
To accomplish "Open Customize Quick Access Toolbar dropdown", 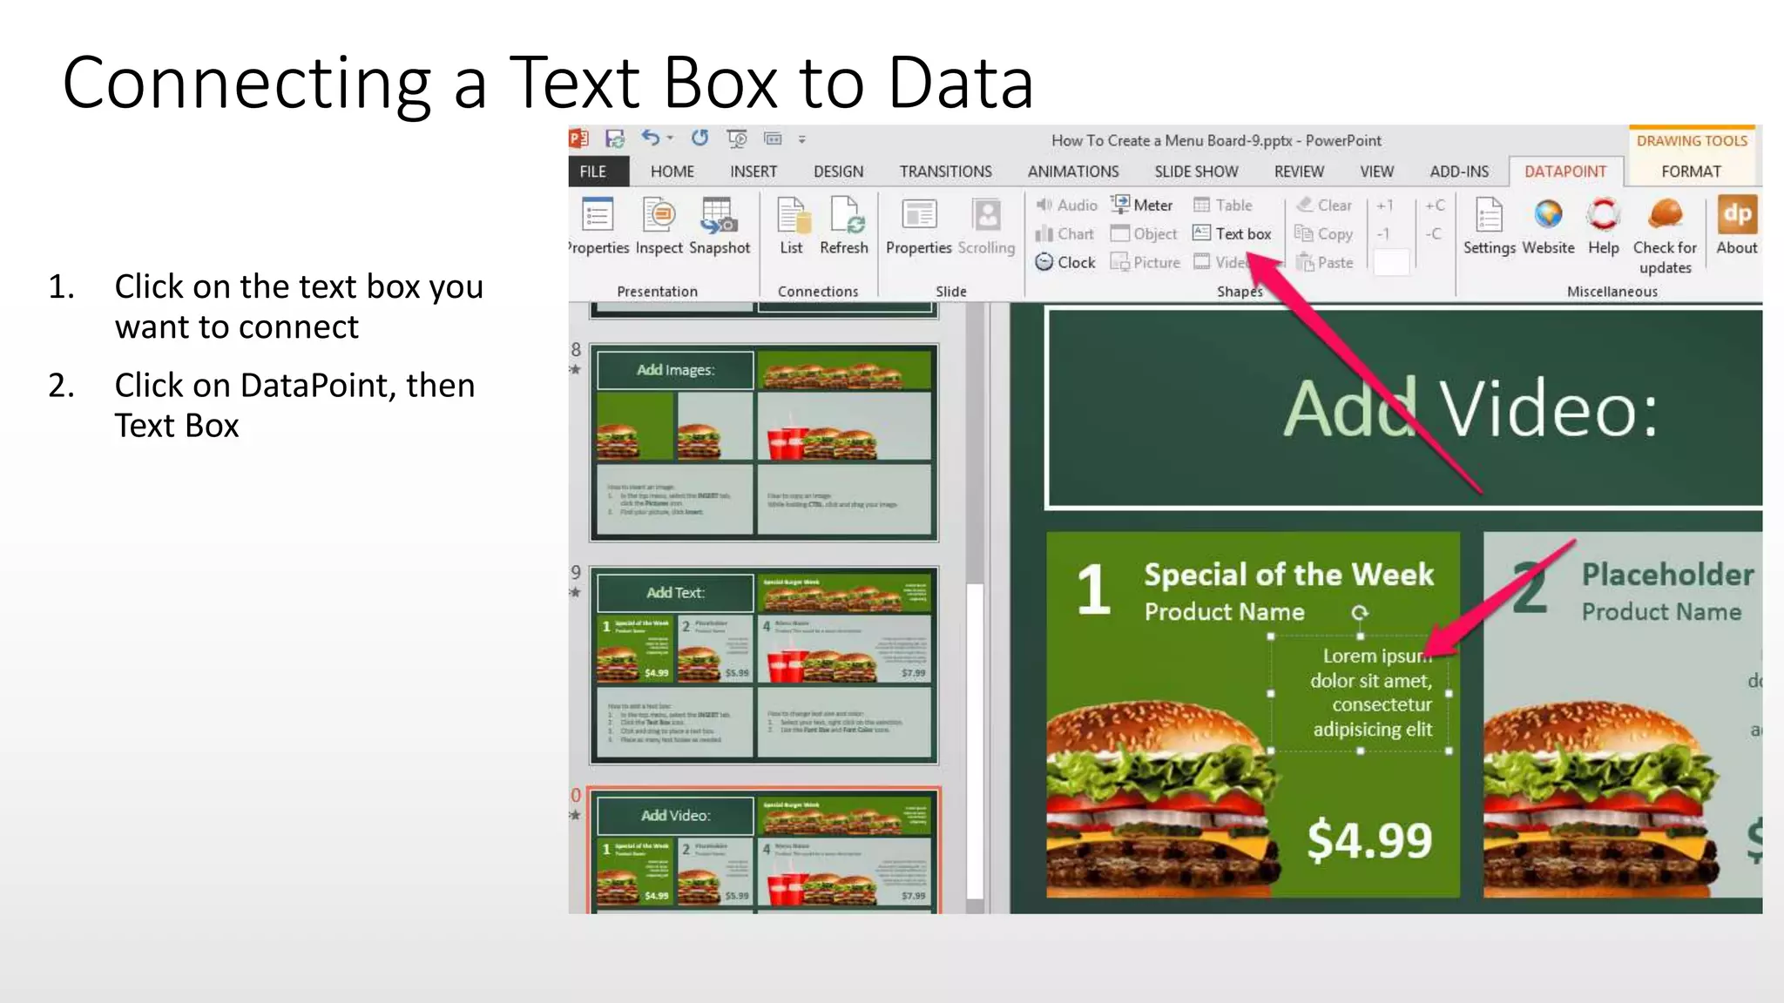I will 802,138.
